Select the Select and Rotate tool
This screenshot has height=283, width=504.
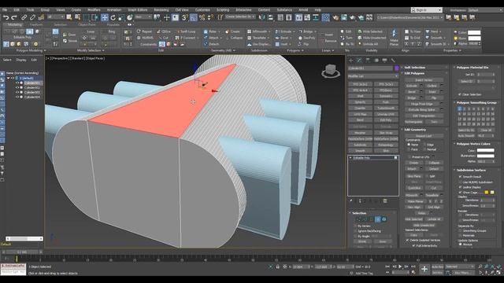coord(113,17)
